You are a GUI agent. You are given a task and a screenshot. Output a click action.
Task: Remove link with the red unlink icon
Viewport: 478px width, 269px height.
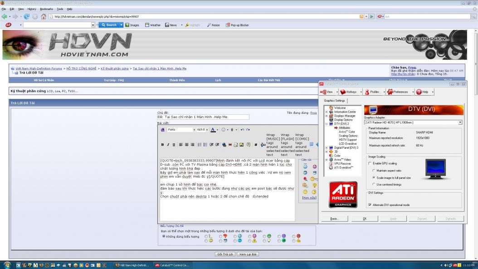[x=230, y=145]
